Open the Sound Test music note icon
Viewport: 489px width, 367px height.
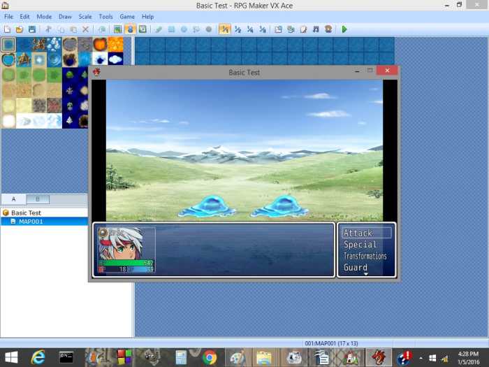[316, 29]
